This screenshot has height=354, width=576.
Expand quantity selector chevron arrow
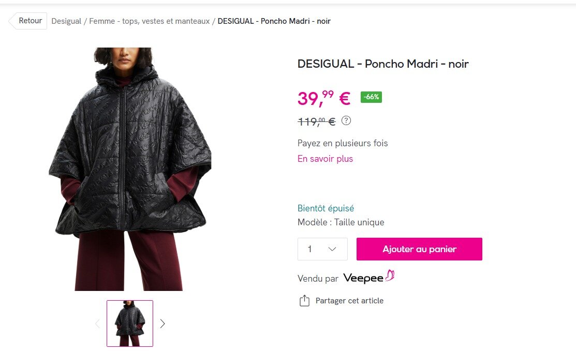point(332,249)
